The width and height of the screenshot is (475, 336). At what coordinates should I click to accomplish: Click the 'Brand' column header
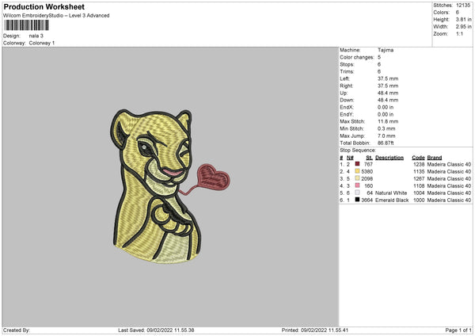pos(435,158)
